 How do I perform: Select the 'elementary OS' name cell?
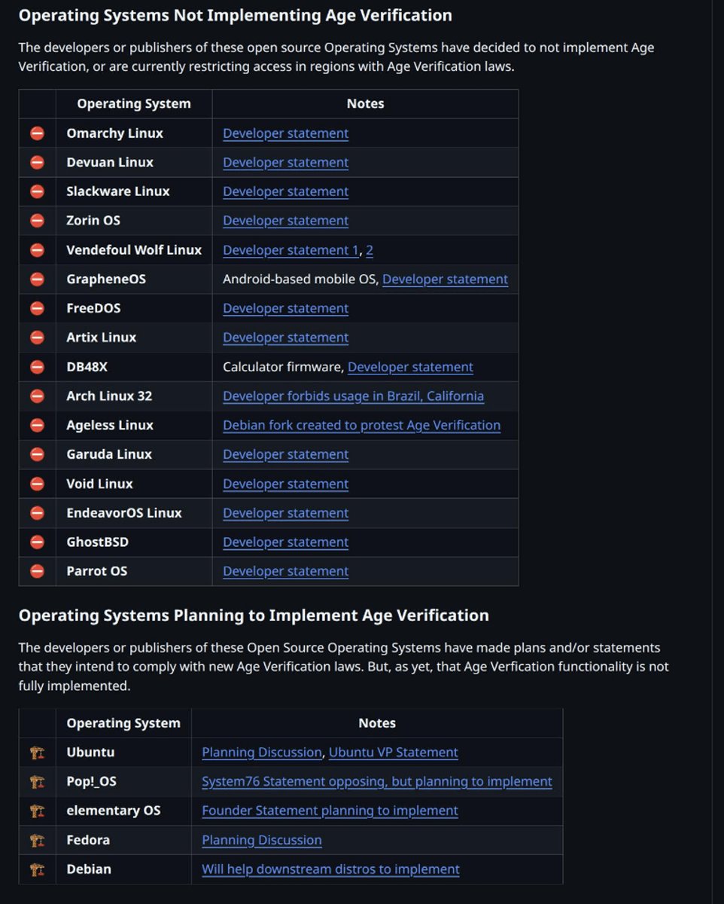(123, 811)
